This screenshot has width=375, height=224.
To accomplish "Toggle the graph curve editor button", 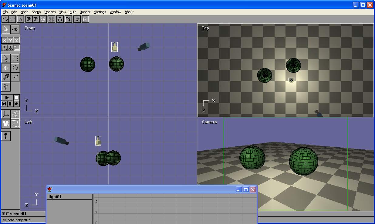I will pos(86,19).
